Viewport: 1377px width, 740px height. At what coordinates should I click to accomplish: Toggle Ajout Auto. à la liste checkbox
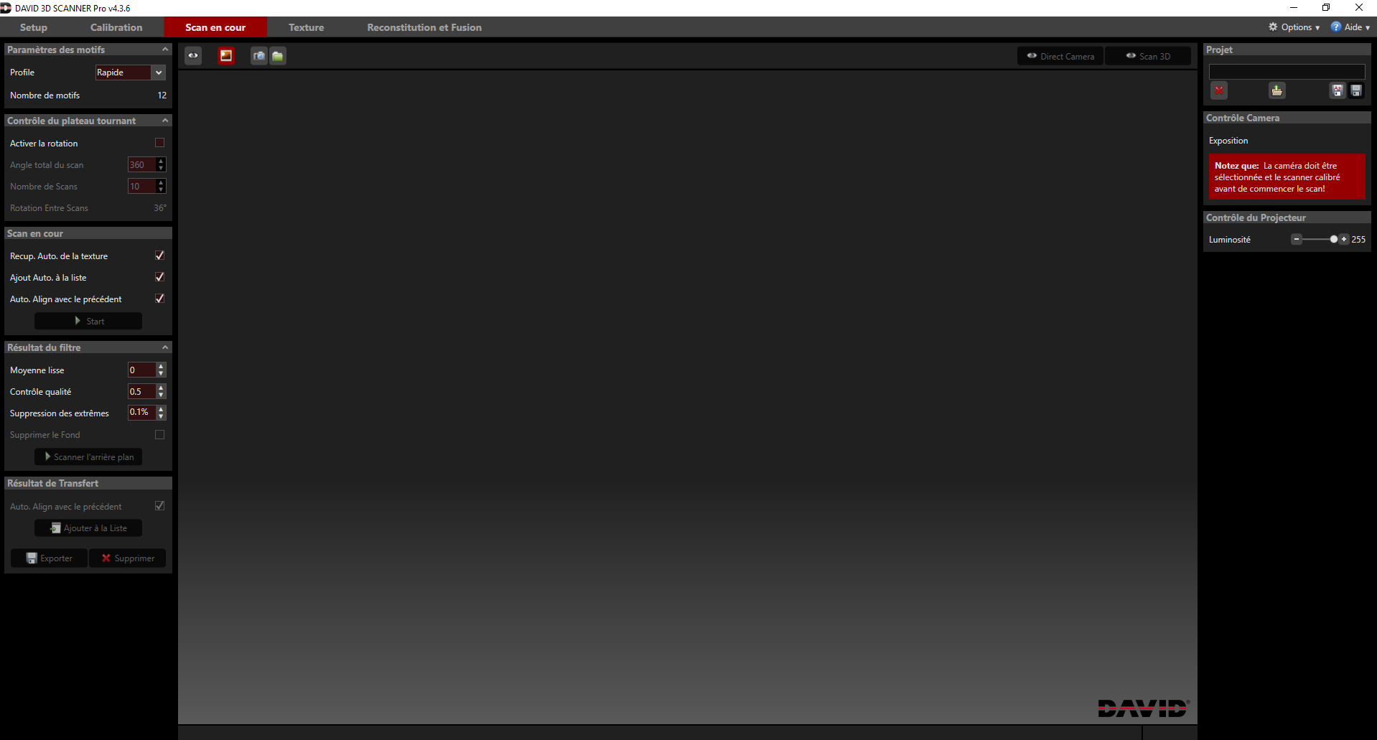(x=159, y=277)
